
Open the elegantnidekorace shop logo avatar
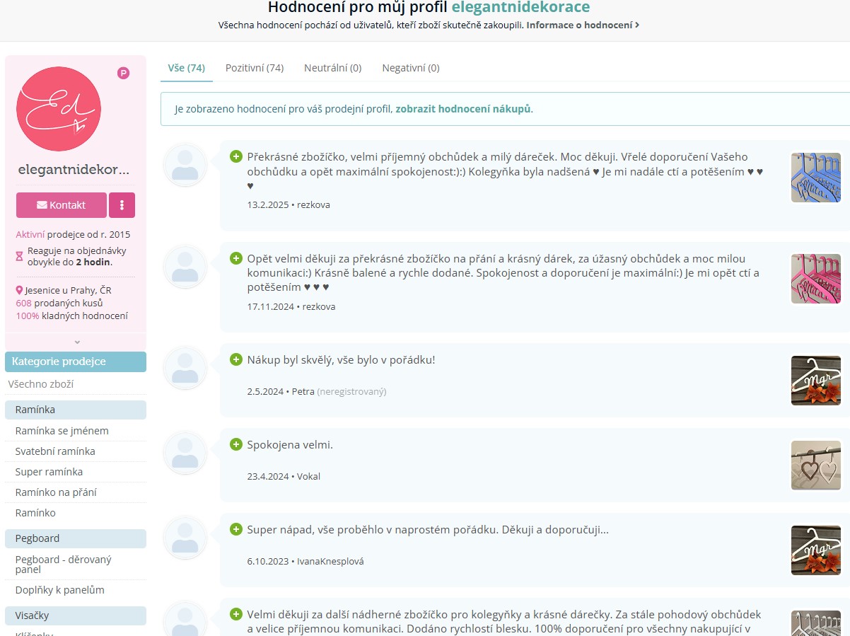point(59,109)
